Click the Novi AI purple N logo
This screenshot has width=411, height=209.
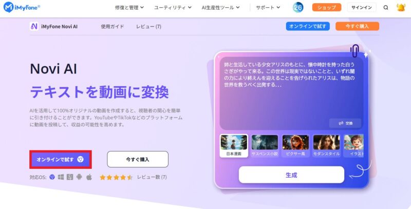[x=34, y=27]
